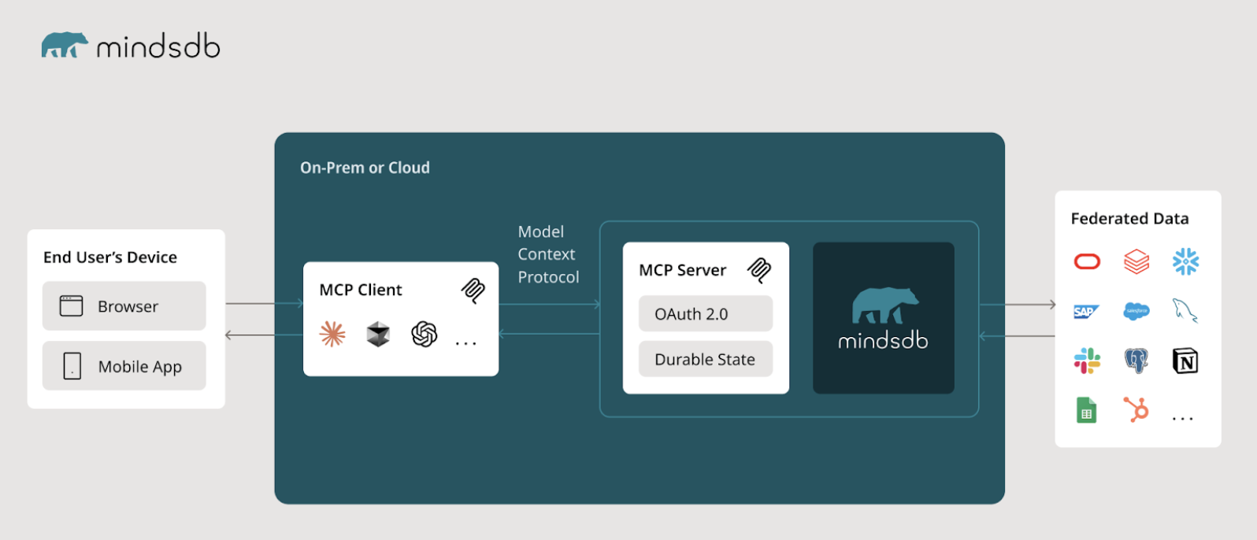Click the mindsdb bear logo at top left
The width and height of the screenshot is (1257, 540).
[64, 45]
